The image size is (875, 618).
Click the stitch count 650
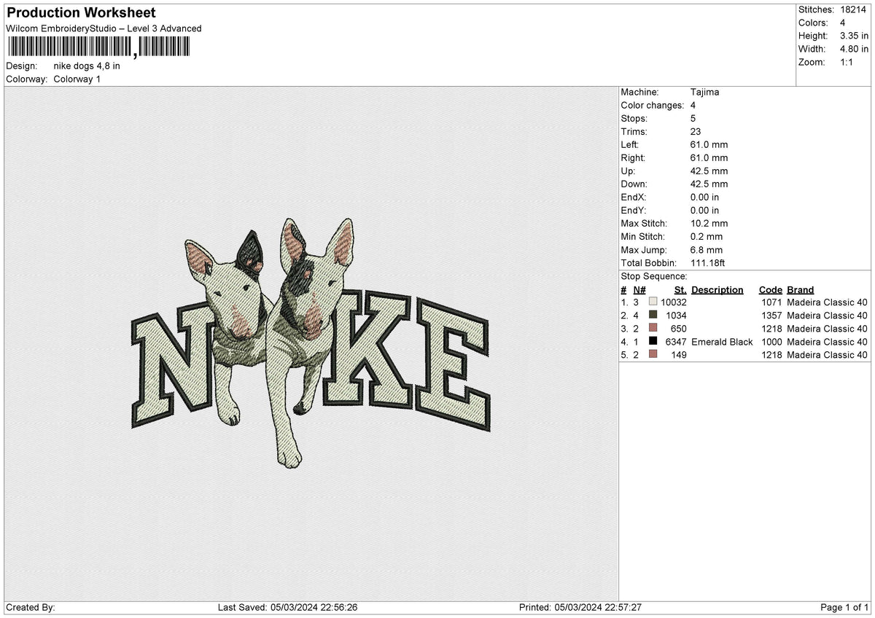680,329
